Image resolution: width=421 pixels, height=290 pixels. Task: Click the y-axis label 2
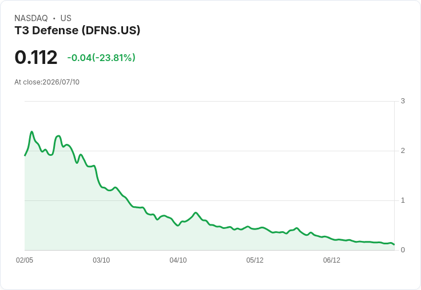tap(403, 151)
